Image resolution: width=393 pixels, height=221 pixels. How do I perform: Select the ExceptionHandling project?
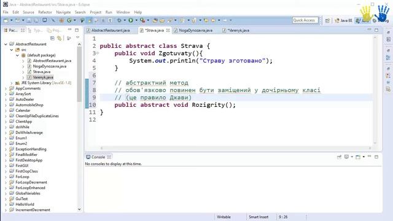31,149
